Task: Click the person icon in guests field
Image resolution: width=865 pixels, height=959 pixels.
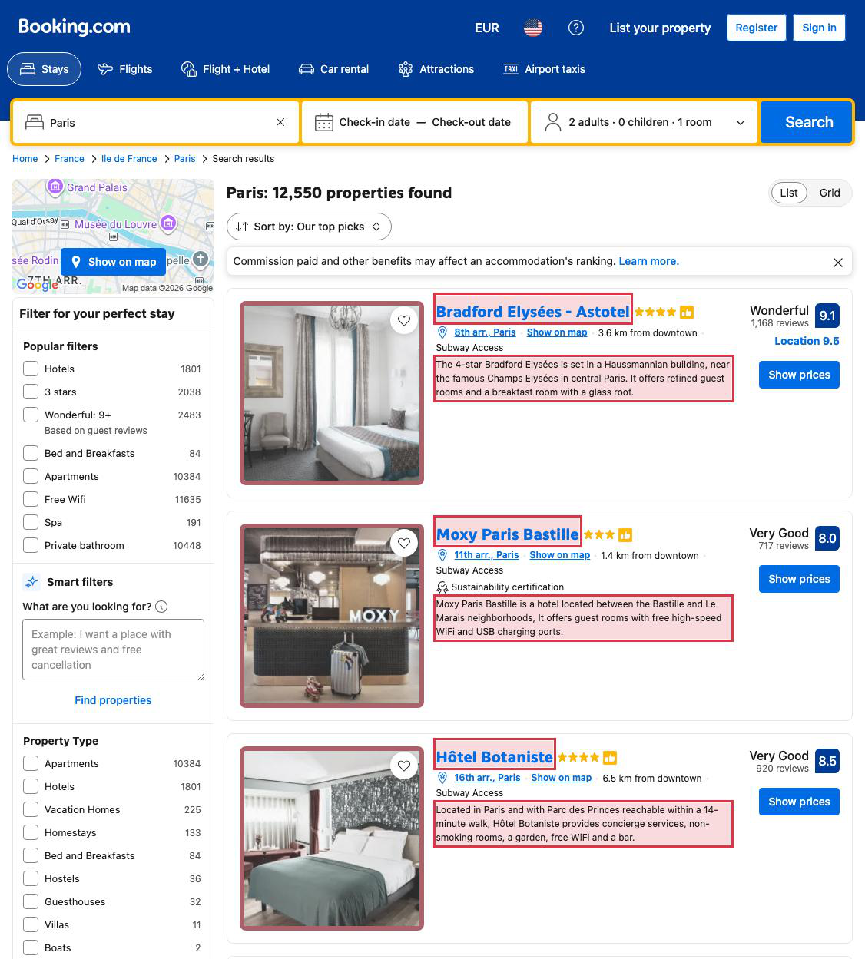Action: (x=552, y=122)
